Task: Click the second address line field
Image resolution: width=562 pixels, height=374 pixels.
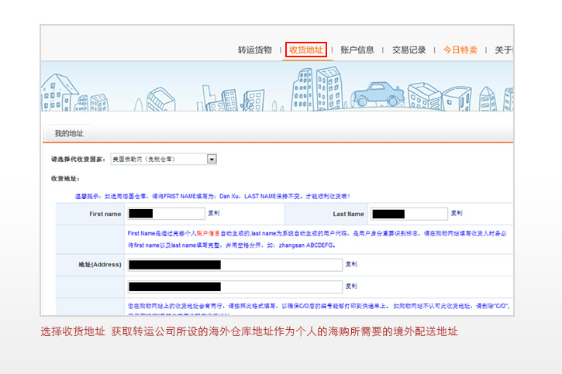Action: point(235,287)
